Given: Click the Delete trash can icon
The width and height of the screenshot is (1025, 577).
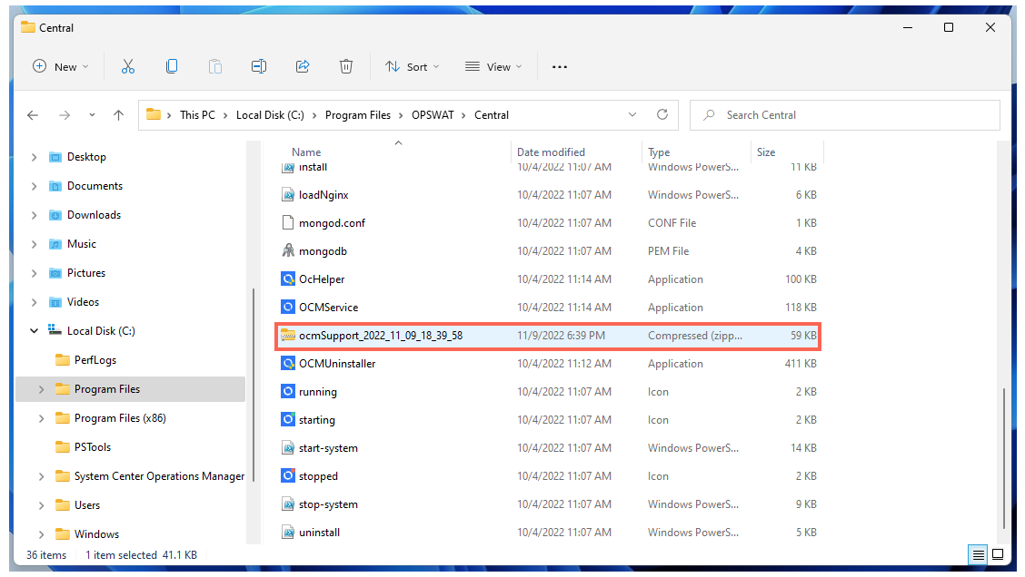Looking at the screenshot, I should pos(346,66).
